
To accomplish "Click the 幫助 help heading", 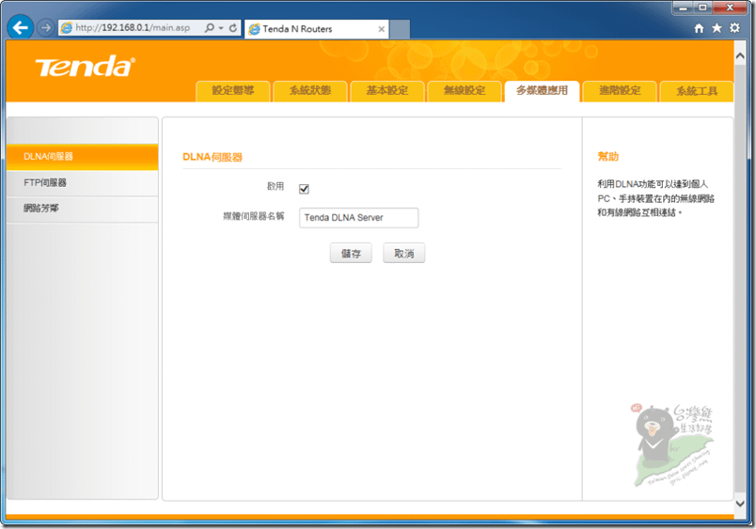I will click(x=608, y=157).
